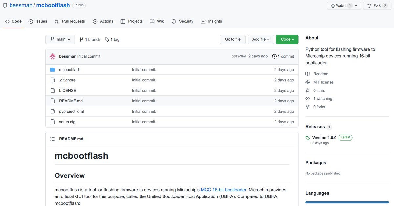
Task: Open the pyproject.toml file
Action: click(x=72, y=112)
